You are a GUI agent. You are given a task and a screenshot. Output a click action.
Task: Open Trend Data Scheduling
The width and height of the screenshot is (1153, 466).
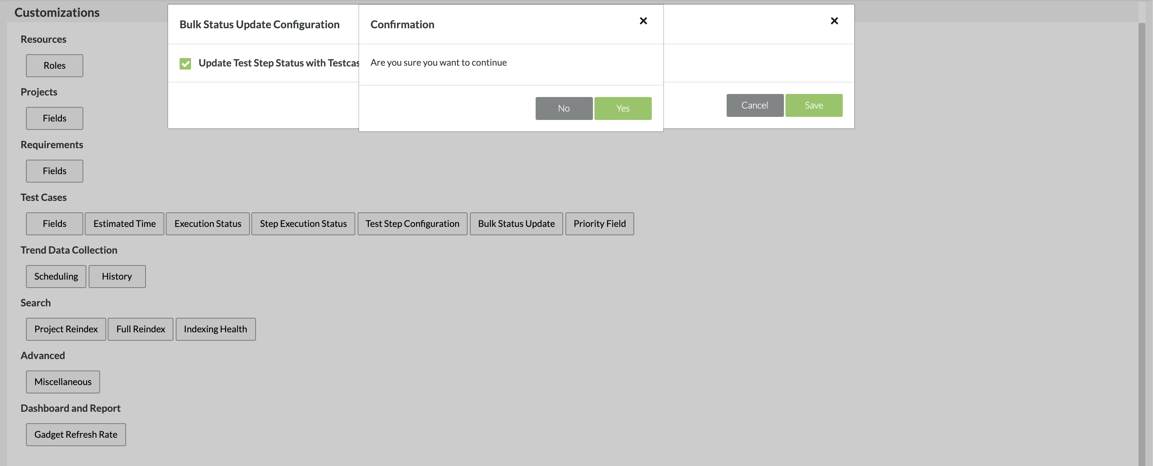(x=56, y=277)
